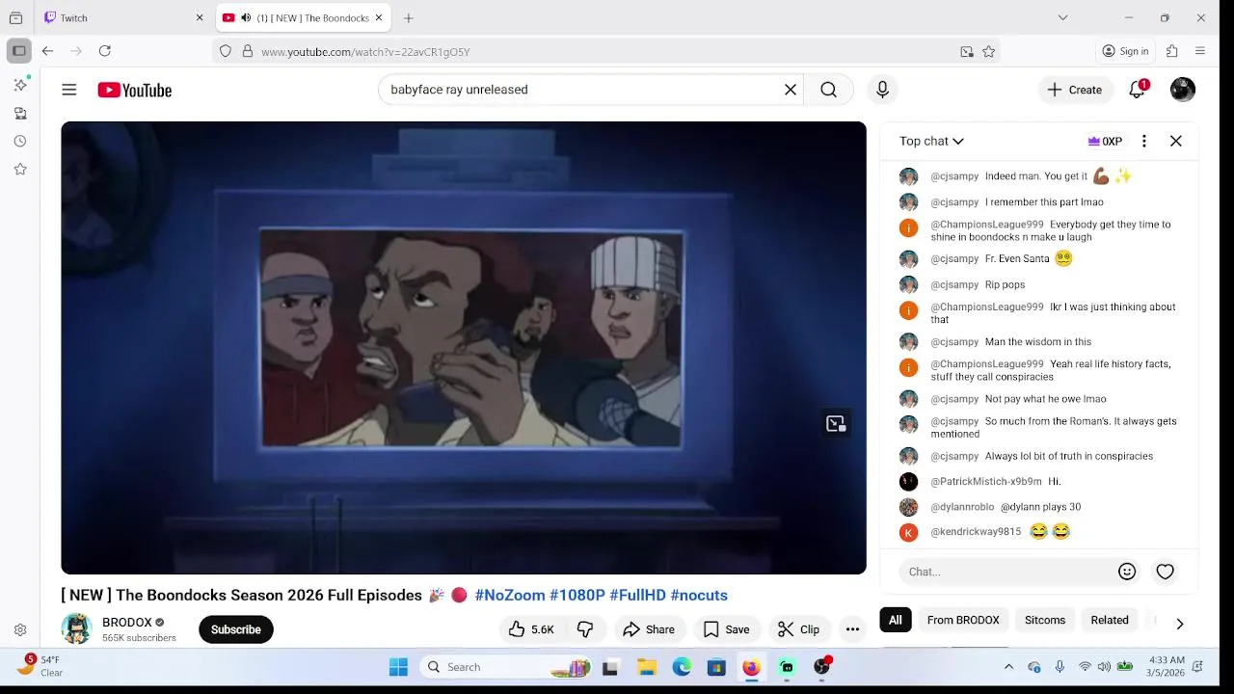Image resolution: width=1234 pixels, height=694 pixels.
Task: Open sidebar history clock icon
Action: 20,141
